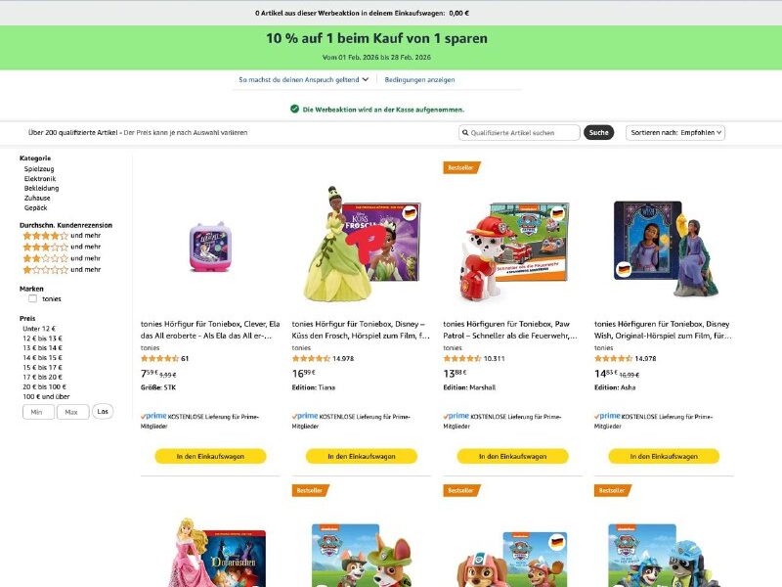Click the Los button for price range
The height and width of the screenshot is (587, 782).
[x=103, y=411]
